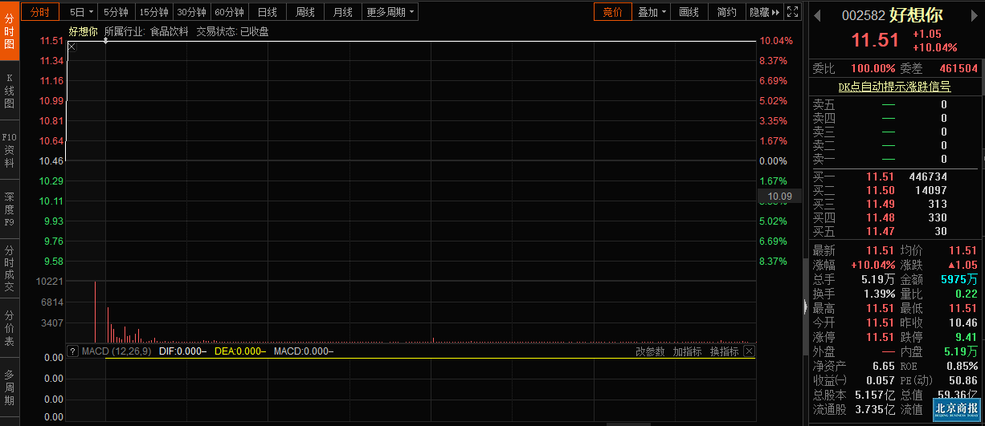
Task: Click the 食品饮料 industry label
Action: [170, 31]
